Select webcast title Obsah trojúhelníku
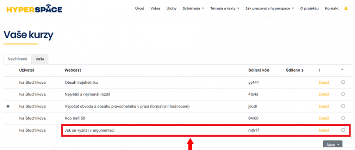 pyautogui.click(x=81, y=82)
